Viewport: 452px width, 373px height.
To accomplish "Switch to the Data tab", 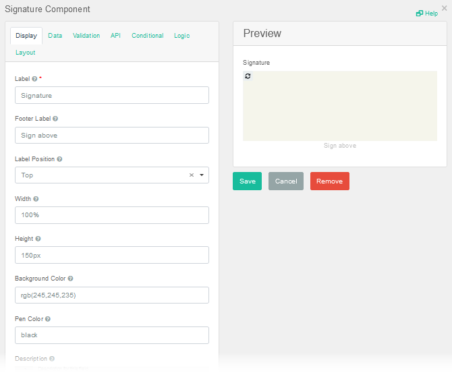I will (55, 36).
